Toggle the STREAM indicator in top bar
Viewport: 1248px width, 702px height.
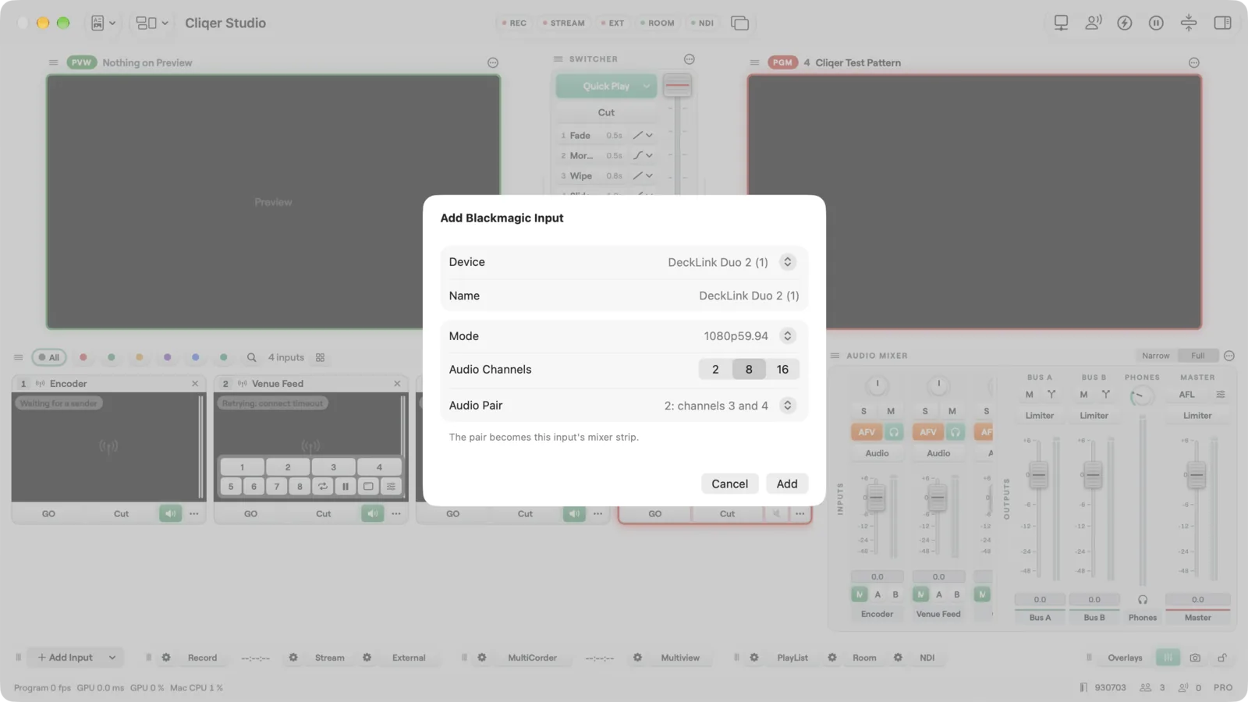click(x=564, y=23)
